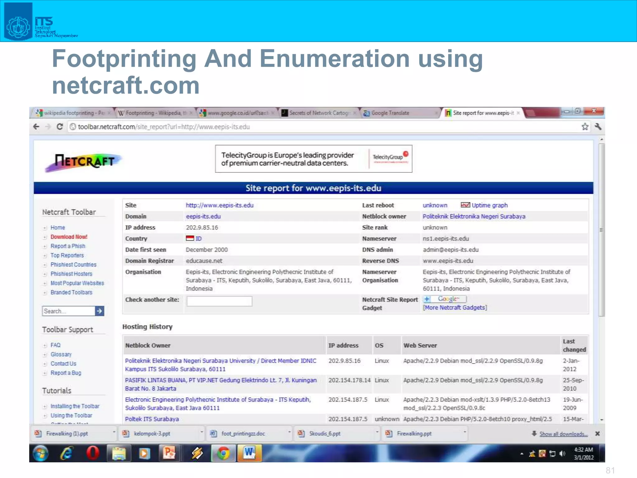Click the More Netcraft Gadgets link
The width and height of the screenshot is (637, 478).
point(455,307)
